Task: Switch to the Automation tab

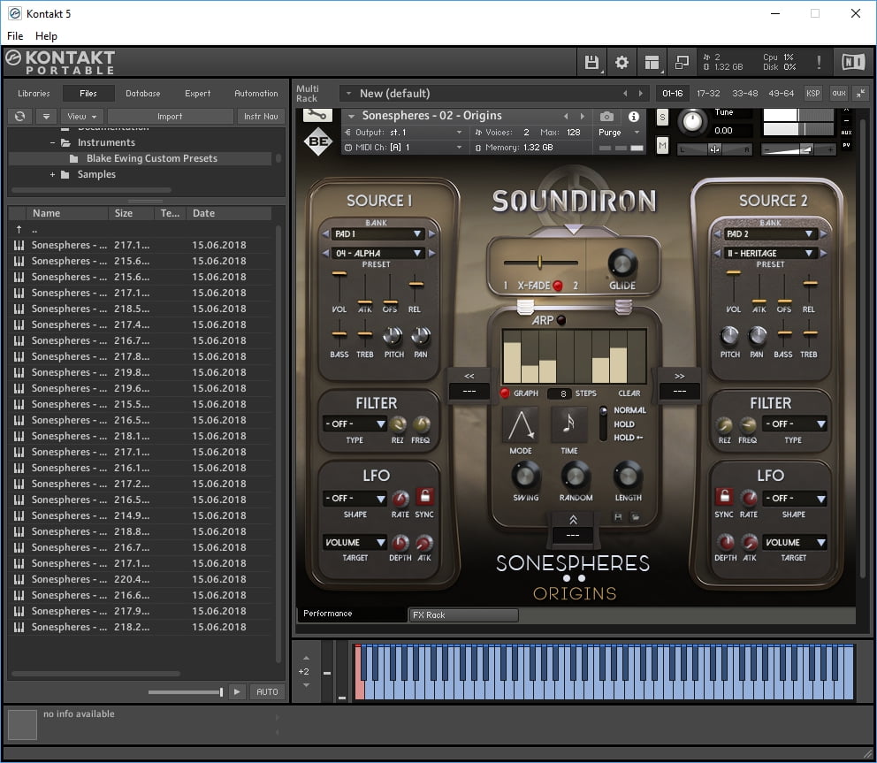Action: pyautogui.click(x=255, y=94)
